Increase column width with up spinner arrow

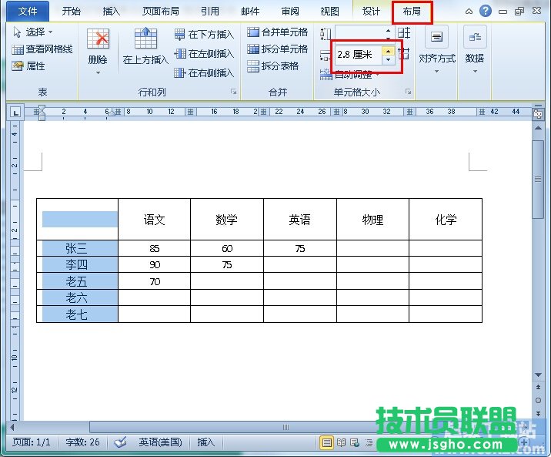point(389,50)
